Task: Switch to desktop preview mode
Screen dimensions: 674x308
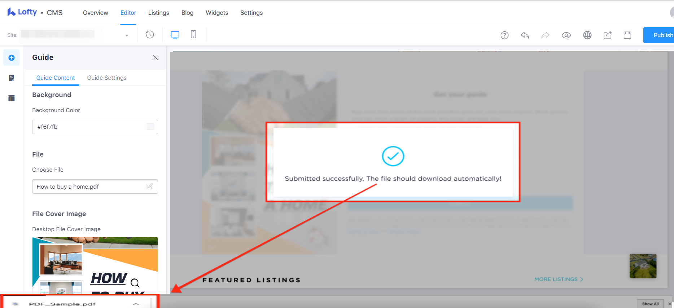Action: pyautogui.click(x=175, y=35)
